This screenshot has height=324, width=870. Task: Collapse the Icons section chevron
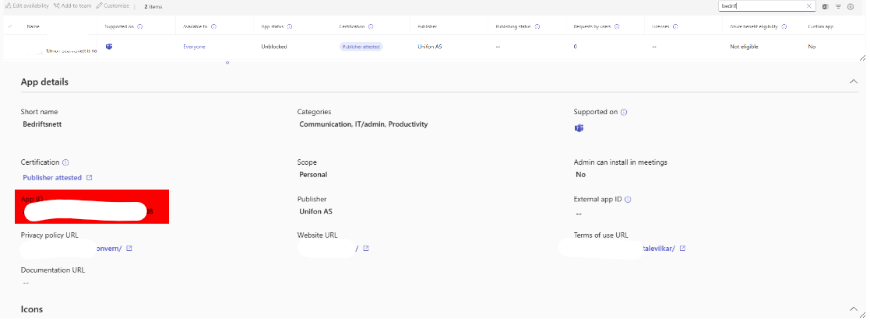tap(854, 309)
